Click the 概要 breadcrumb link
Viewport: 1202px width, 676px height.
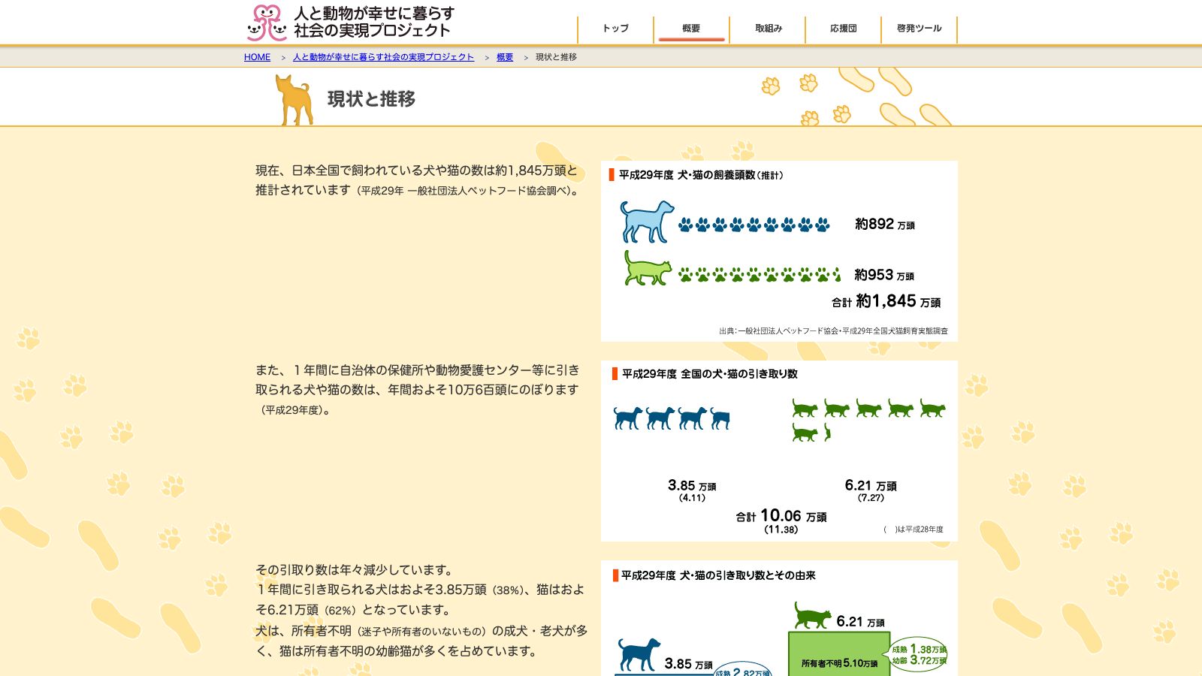[x=505, y=57]
